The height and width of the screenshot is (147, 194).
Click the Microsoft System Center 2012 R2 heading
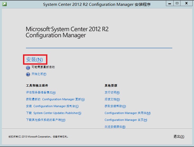coord(67,32)
